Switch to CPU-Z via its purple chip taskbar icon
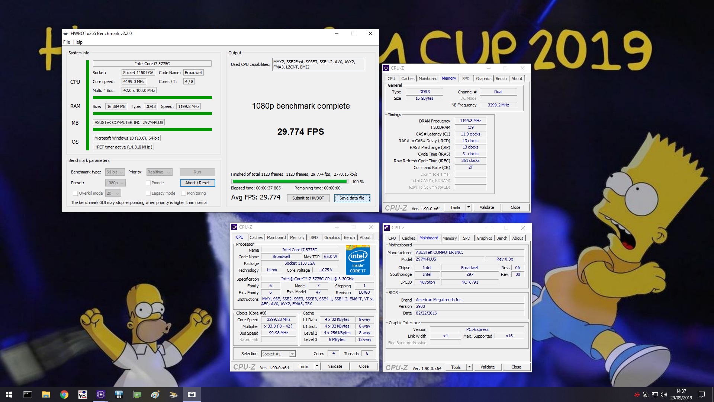 click(100, 395)
